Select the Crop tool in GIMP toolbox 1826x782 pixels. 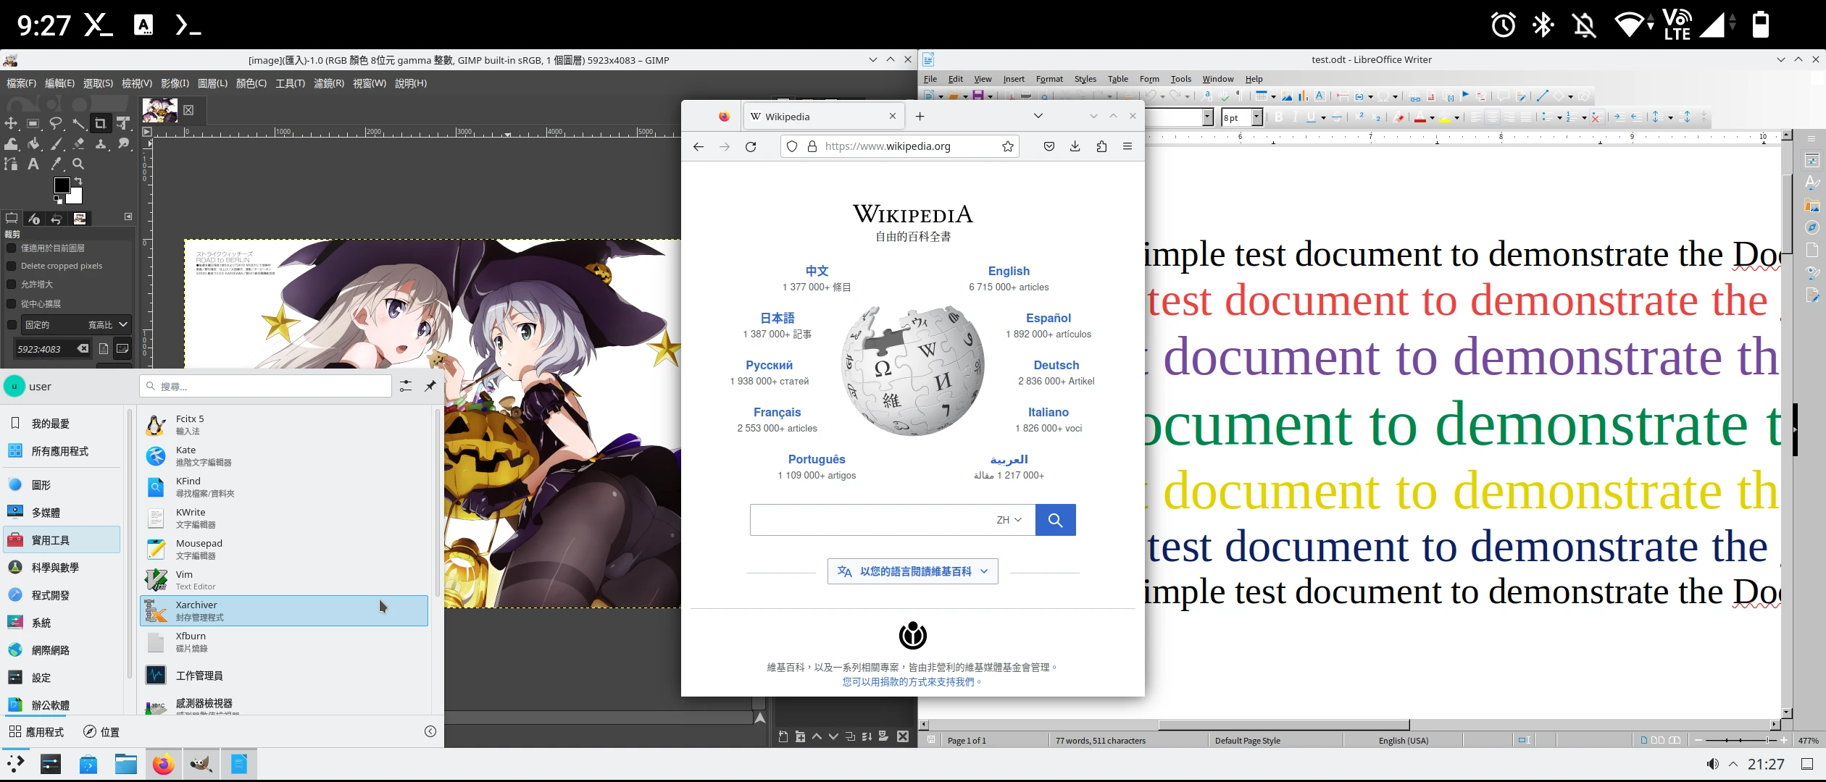[x=100, y=124]
